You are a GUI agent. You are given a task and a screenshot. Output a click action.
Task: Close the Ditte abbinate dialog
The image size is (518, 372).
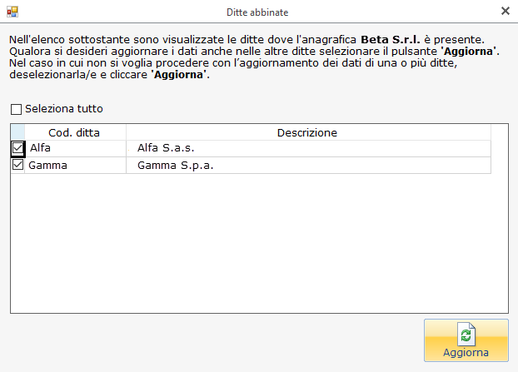tap(506, 11)
